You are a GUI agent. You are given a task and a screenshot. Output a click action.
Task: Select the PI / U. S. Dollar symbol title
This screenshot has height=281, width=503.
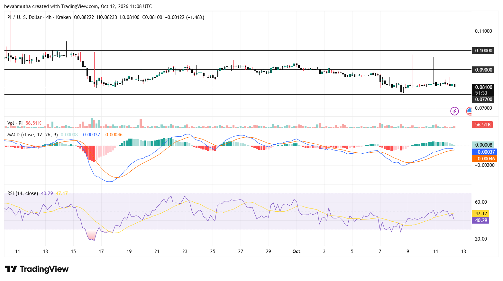[24, 17]
